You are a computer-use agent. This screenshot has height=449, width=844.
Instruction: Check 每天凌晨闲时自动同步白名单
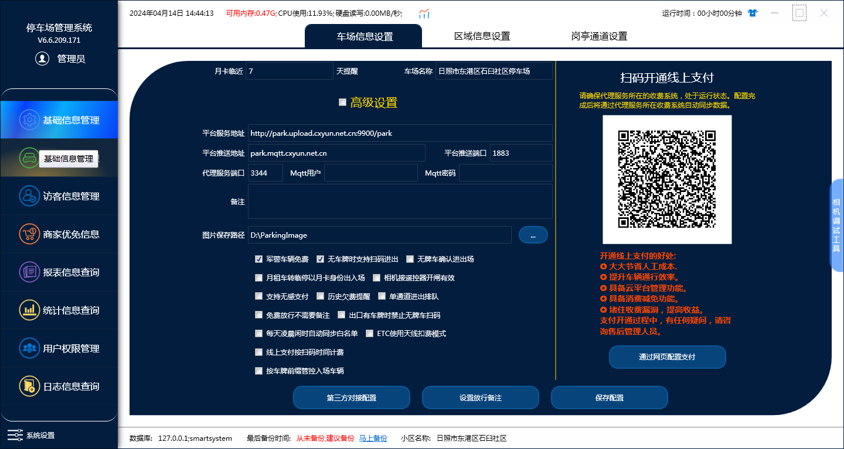pyautogui.click(x=259, y=334)
